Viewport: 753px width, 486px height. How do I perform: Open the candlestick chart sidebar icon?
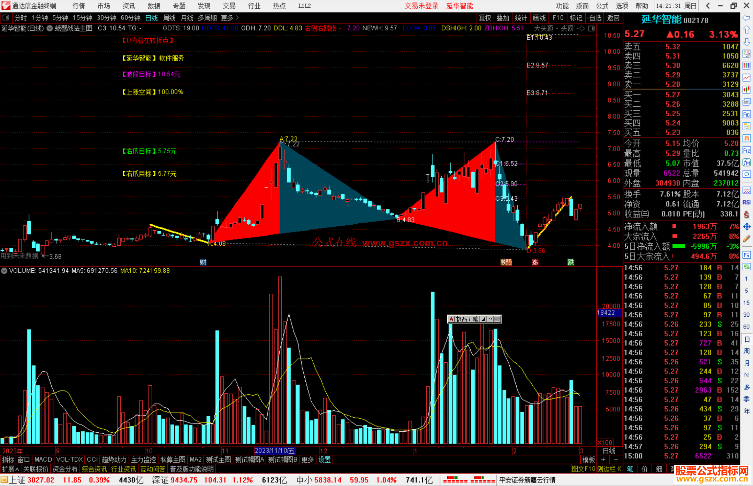point(746,90)
